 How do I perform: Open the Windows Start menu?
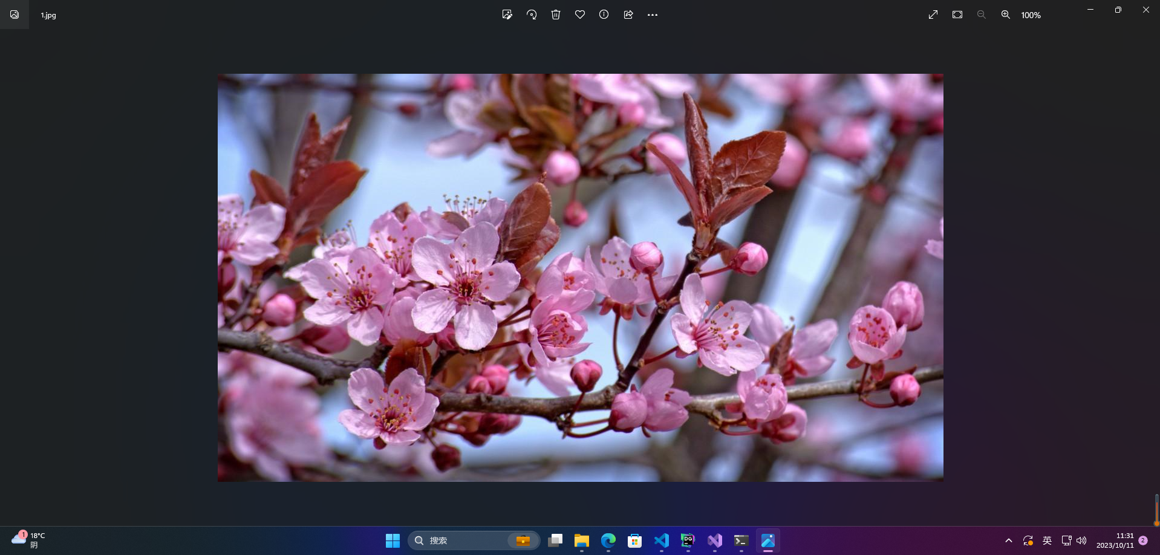393,540
